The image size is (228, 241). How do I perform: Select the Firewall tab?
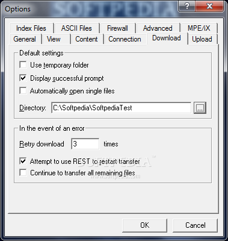[x=117, y=28]
